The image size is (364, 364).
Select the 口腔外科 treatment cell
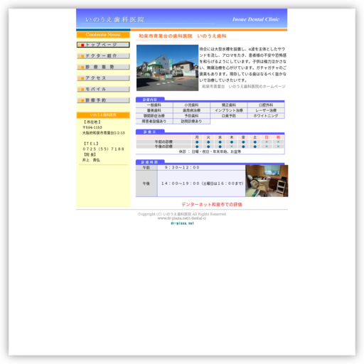click(266, 105)
